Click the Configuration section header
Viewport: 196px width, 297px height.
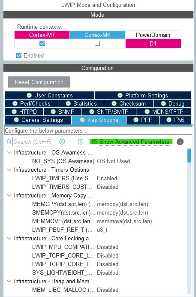(x=98, y=68)
